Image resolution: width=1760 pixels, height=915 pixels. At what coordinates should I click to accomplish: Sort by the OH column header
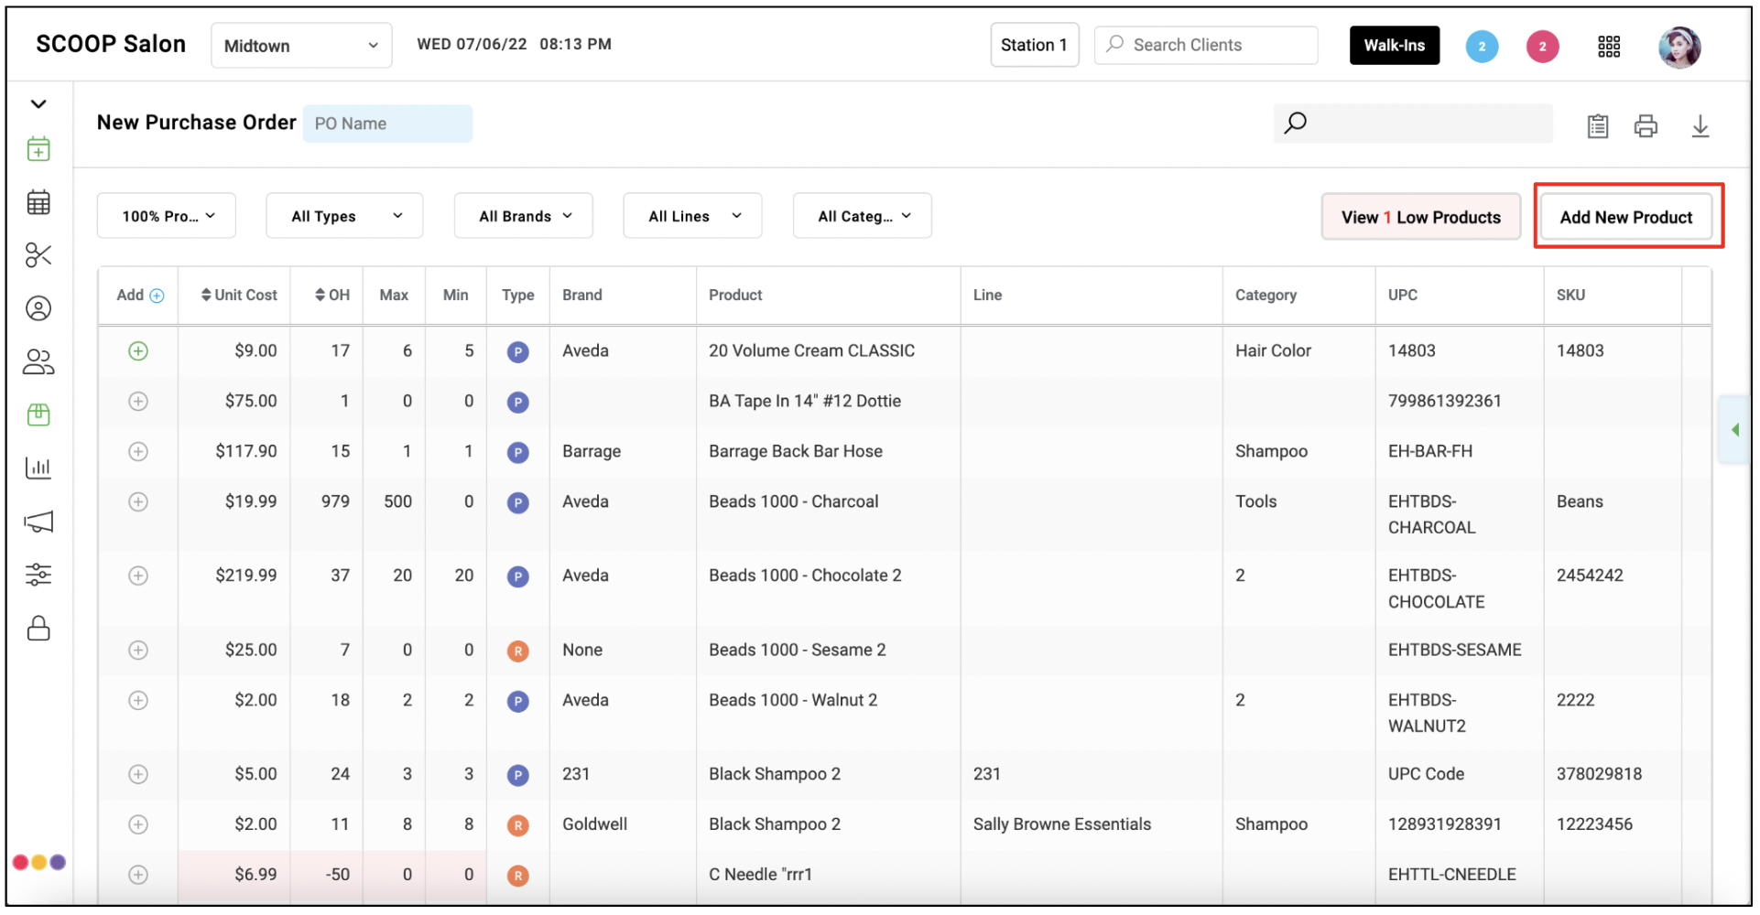(332, 296)
